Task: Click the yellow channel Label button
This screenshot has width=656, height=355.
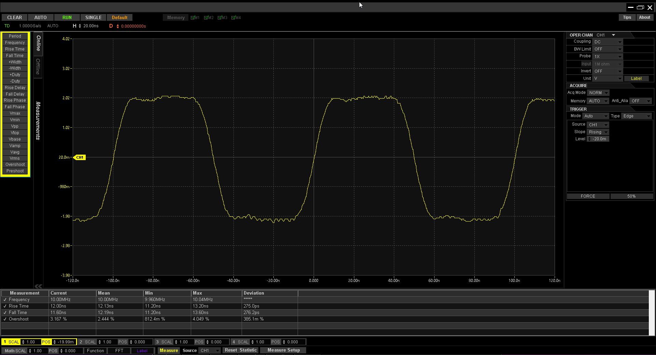Action: 636,79
